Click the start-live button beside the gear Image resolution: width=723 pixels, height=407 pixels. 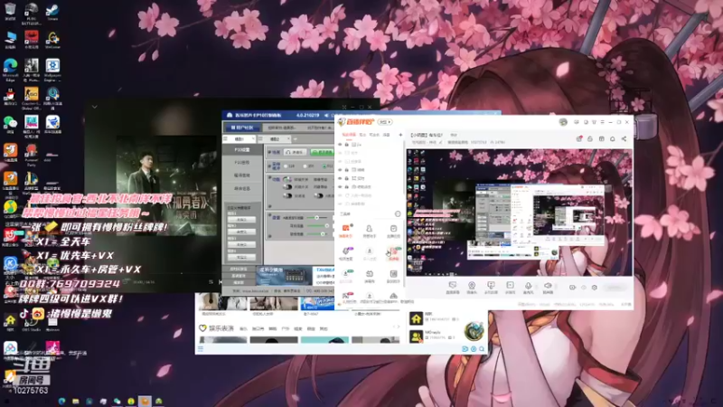tap(615, 288)
